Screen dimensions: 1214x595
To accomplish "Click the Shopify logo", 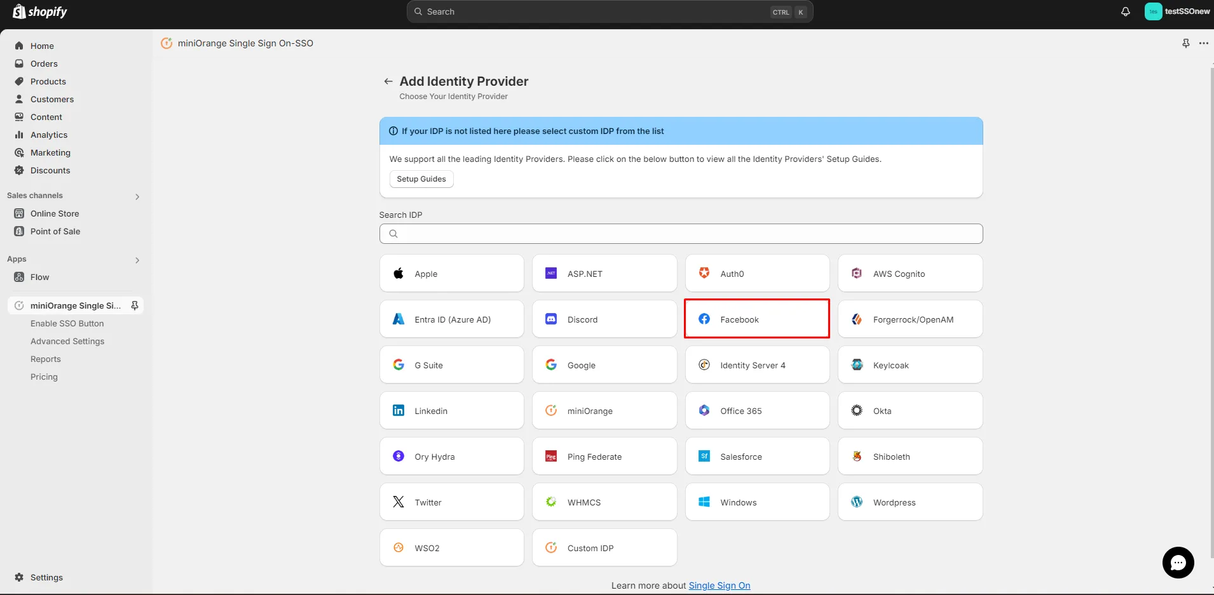I will click(39, 11).
